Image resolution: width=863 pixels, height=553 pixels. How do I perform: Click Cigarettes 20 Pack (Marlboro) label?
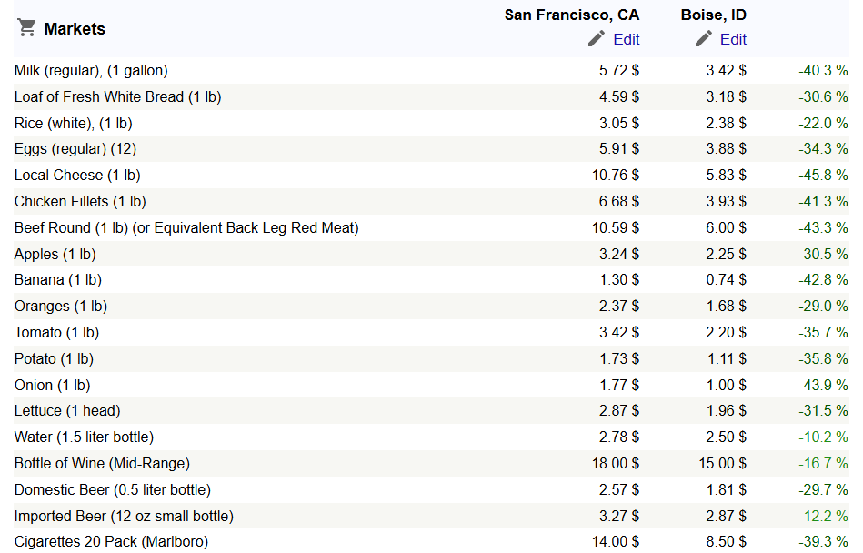point(111,542)
